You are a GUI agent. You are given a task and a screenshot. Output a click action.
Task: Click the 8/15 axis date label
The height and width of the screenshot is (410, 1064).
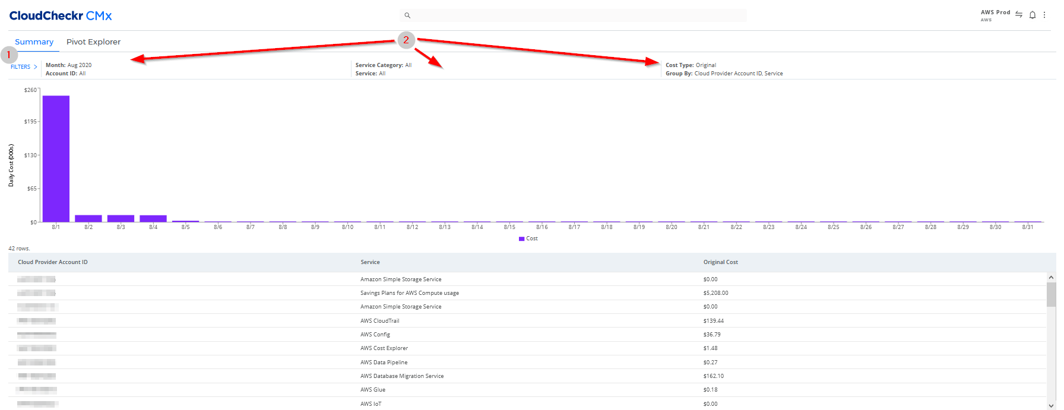[x=509, y=227]
